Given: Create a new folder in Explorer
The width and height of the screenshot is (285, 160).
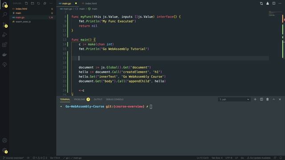Looking at the screenshot, I should (x=33, y=3).
